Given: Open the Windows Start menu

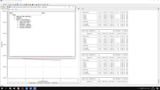Looking at the screenshot, I should coord(2,88).
